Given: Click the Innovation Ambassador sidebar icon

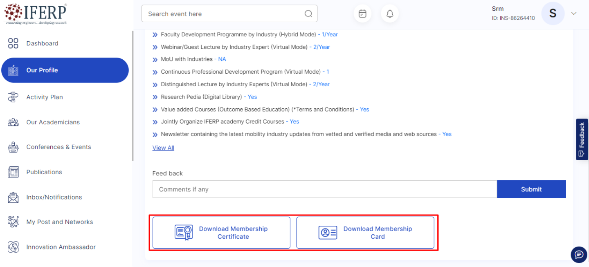Looking at the screenshot, I should [x=13, y=247].
